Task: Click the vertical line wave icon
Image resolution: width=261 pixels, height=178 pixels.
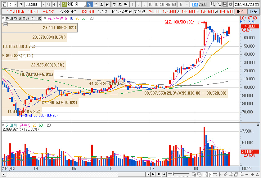Action: 221,174
